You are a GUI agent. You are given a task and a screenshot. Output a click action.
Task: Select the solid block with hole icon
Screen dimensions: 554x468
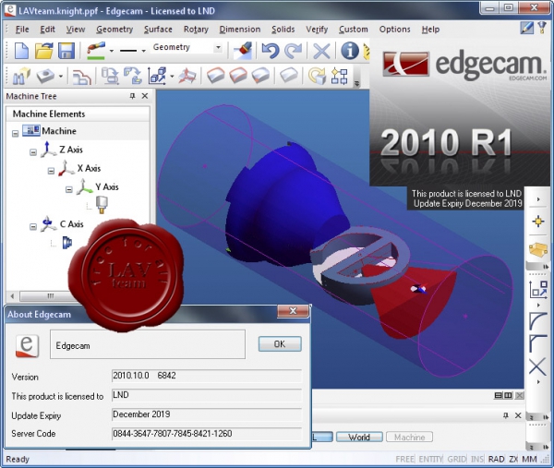pyautogui.click(x=46, y=76)
